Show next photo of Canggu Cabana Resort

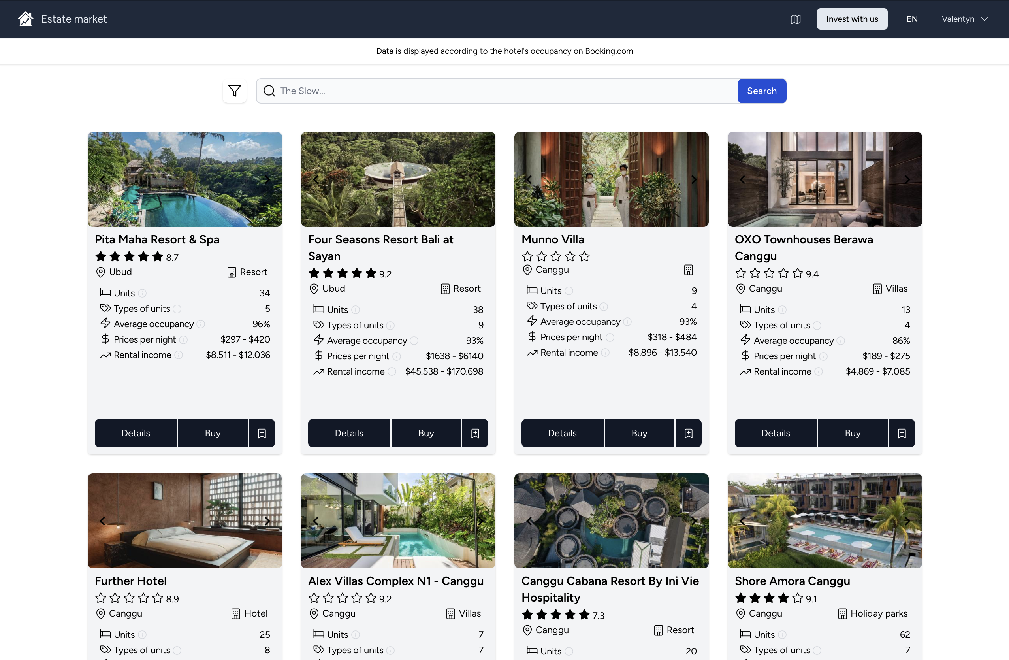[694, 521]
